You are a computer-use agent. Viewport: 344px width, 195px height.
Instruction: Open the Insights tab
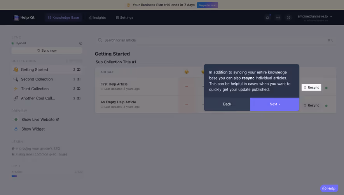[x=97, y=17]
